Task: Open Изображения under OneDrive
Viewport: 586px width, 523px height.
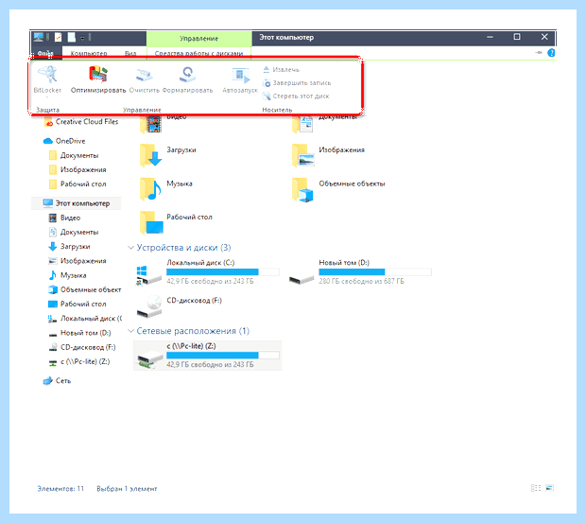Action: click(78, 169)
